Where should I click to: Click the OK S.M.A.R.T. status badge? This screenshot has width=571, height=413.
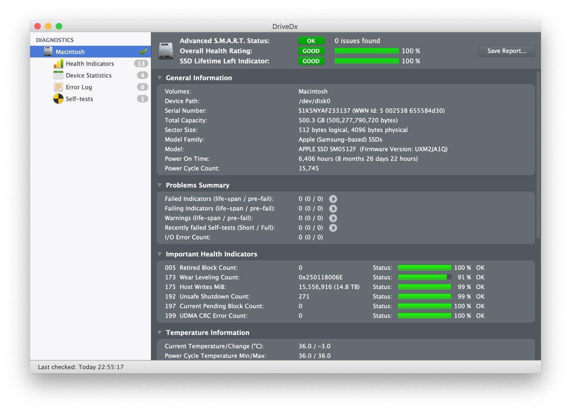pyautogui.click(x=311, y=41)
